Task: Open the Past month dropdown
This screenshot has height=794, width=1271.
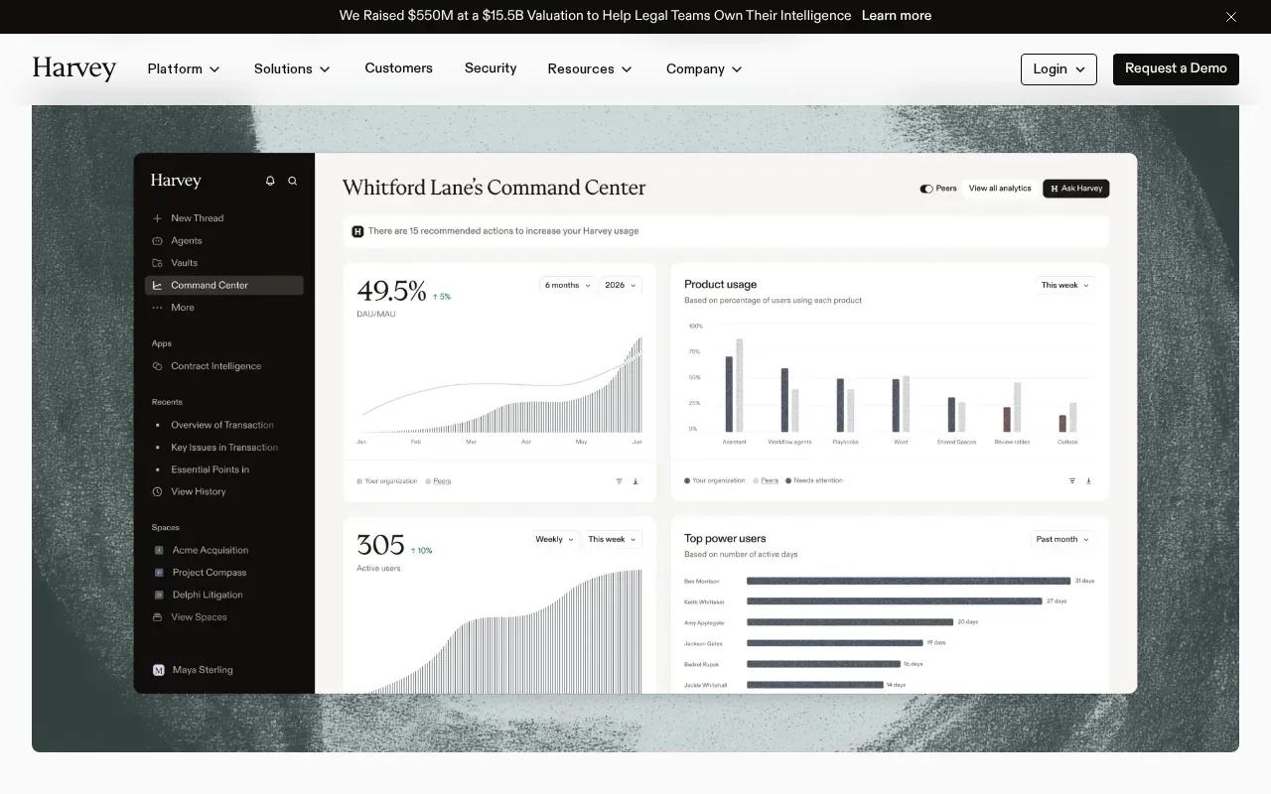Action: coord(1062,540)
